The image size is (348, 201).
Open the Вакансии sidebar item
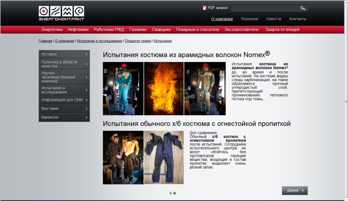click(x=64, y=117)
